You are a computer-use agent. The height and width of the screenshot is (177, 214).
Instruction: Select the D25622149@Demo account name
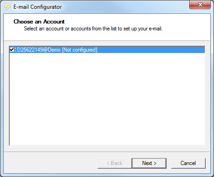[39, 50]
